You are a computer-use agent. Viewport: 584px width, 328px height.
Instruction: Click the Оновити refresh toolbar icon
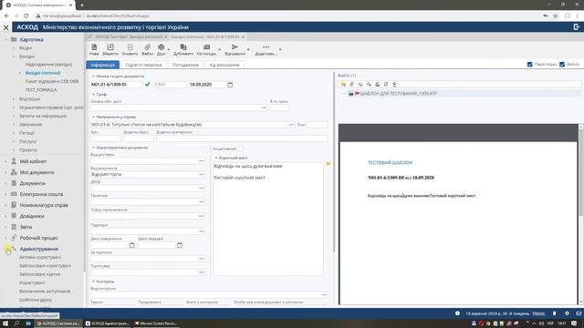coord(130,47)
